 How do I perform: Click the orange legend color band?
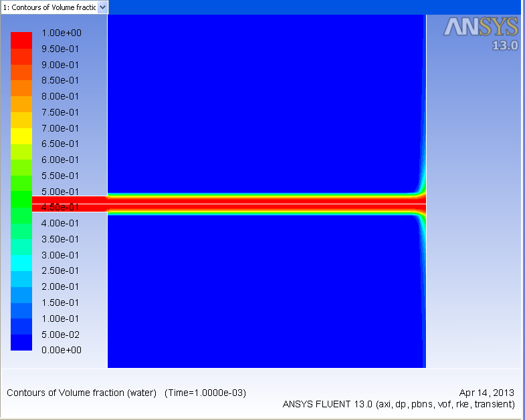(21, 88)
